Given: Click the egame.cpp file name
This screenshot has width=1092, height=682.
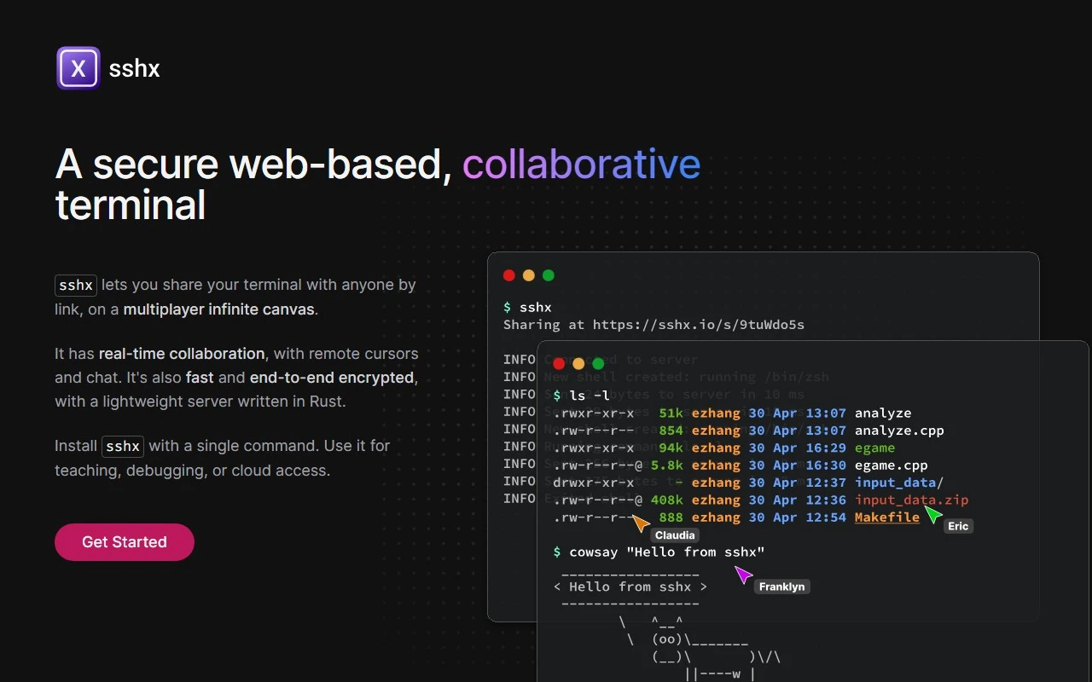Looking at the screenshot, I should point(892,465).
